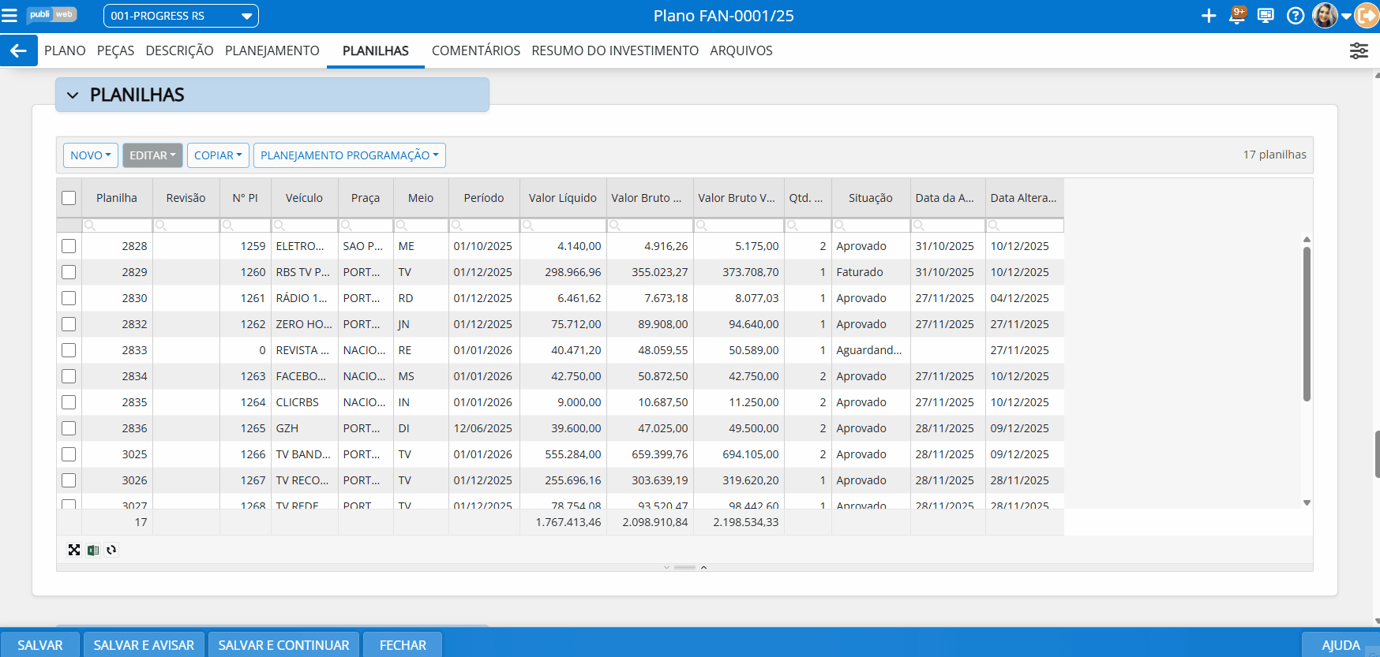
Task: Open the NOVO dropdown button
Action: pyautogui.click(x=91, y=155)
